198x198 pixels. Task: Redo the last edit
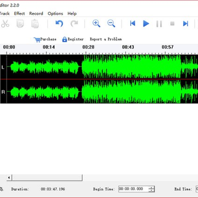tap(74, 24)
